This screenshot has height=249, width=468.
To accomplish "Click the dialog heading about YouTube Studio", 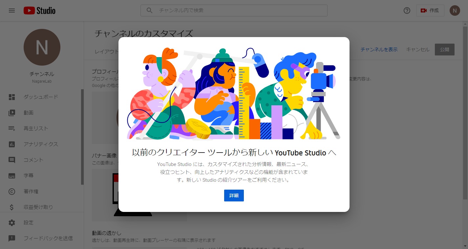I will pos(234,153).
